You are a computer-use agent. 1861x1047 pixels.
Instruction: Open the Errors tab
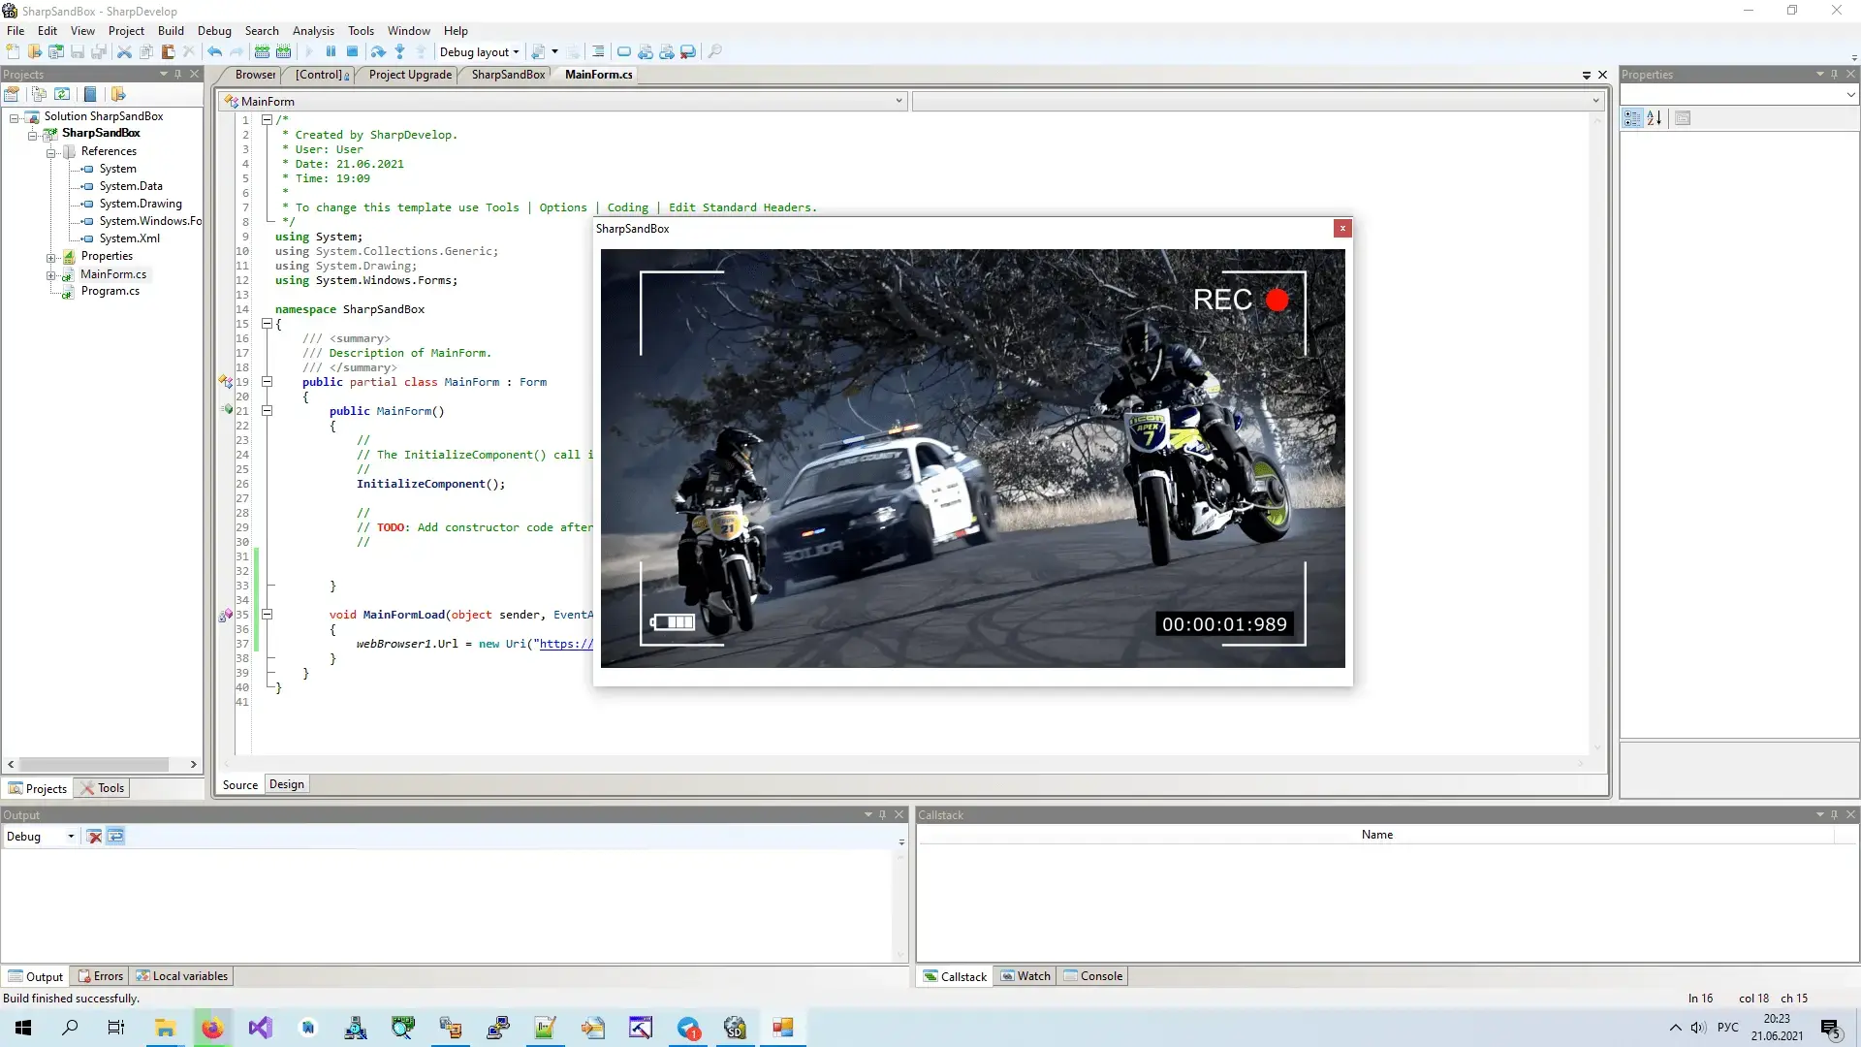pos(100,976)
